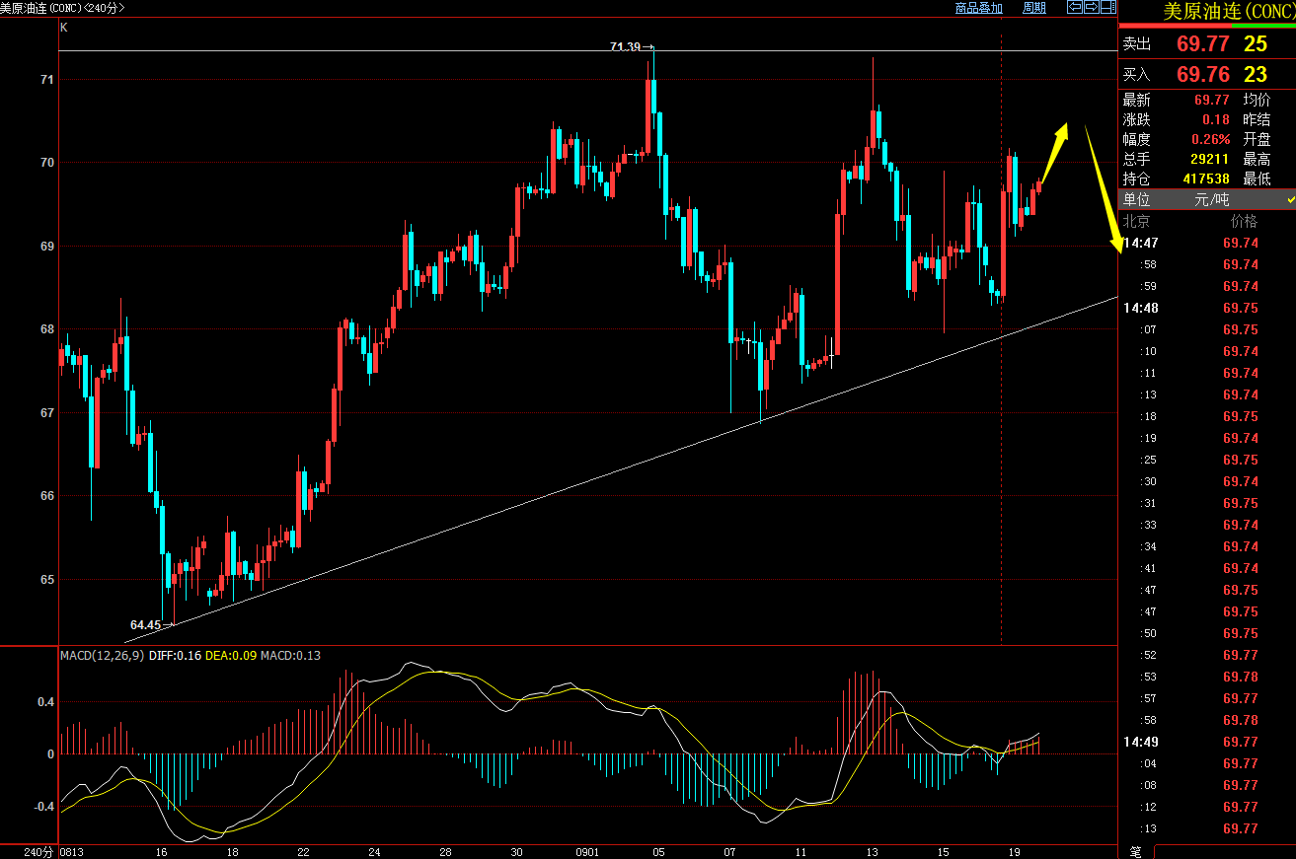Image resolution: width=1296 pixels, height=859 pixels.
Task: Open the 单位 元/吨 unit dropdown
Action: click(1208, 199)
